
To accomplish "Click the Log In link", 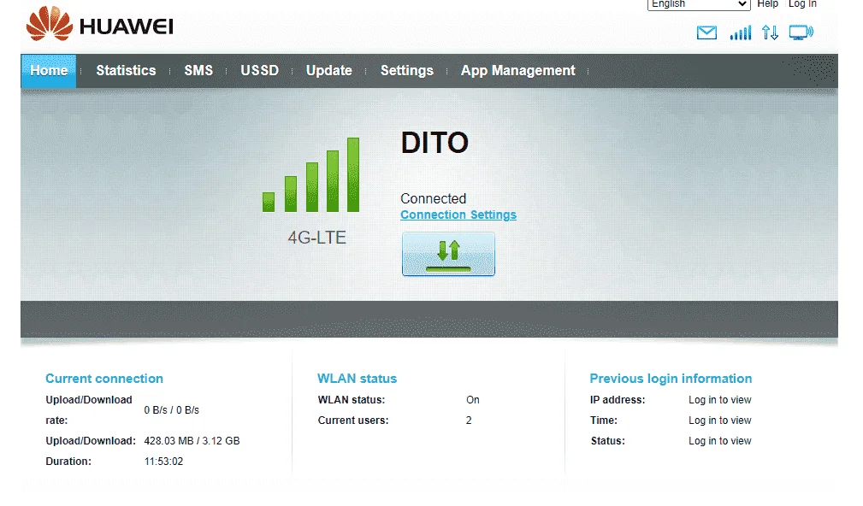I will (x=802, y=4).
